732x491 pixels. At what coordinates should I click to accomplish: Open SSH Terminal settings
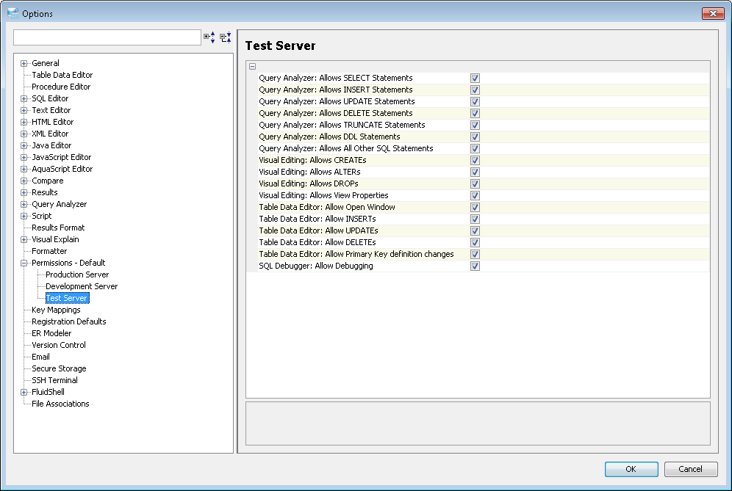tap(54, 380)
